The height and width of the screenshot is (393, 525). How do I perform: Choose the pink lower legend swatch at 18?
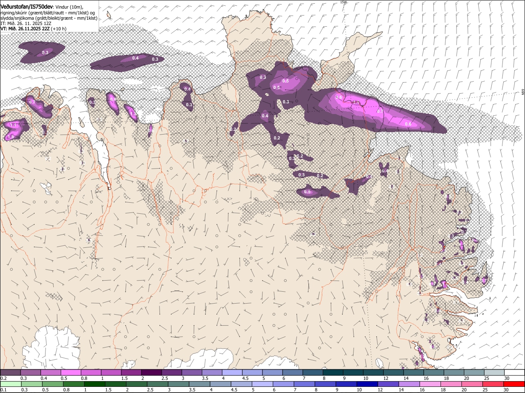(452, 384)
